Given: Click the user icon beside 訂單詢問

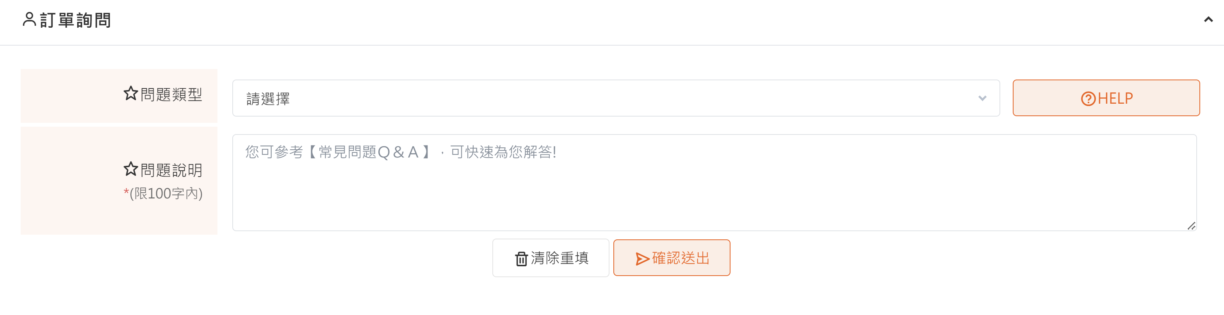Looking at the screenshot, I should tap(29, 19).
